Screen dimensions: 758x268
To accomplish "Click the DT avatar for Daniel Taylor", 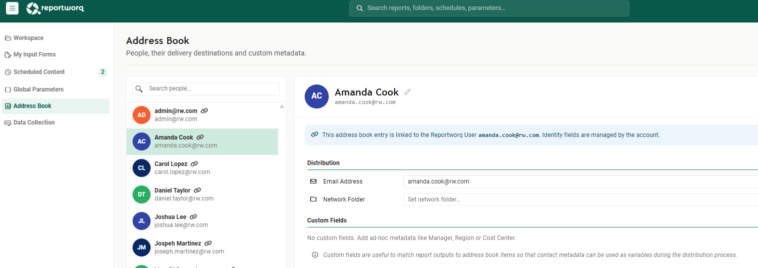I will (142, 194).
